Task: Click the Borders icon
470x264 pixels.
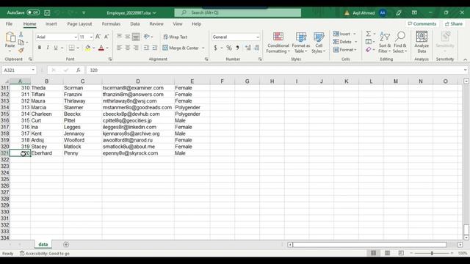Action: [x=72, y=48]
